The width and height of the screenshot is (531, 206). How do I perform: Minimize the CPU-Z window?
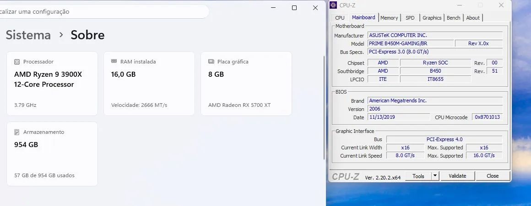point(460,5)
